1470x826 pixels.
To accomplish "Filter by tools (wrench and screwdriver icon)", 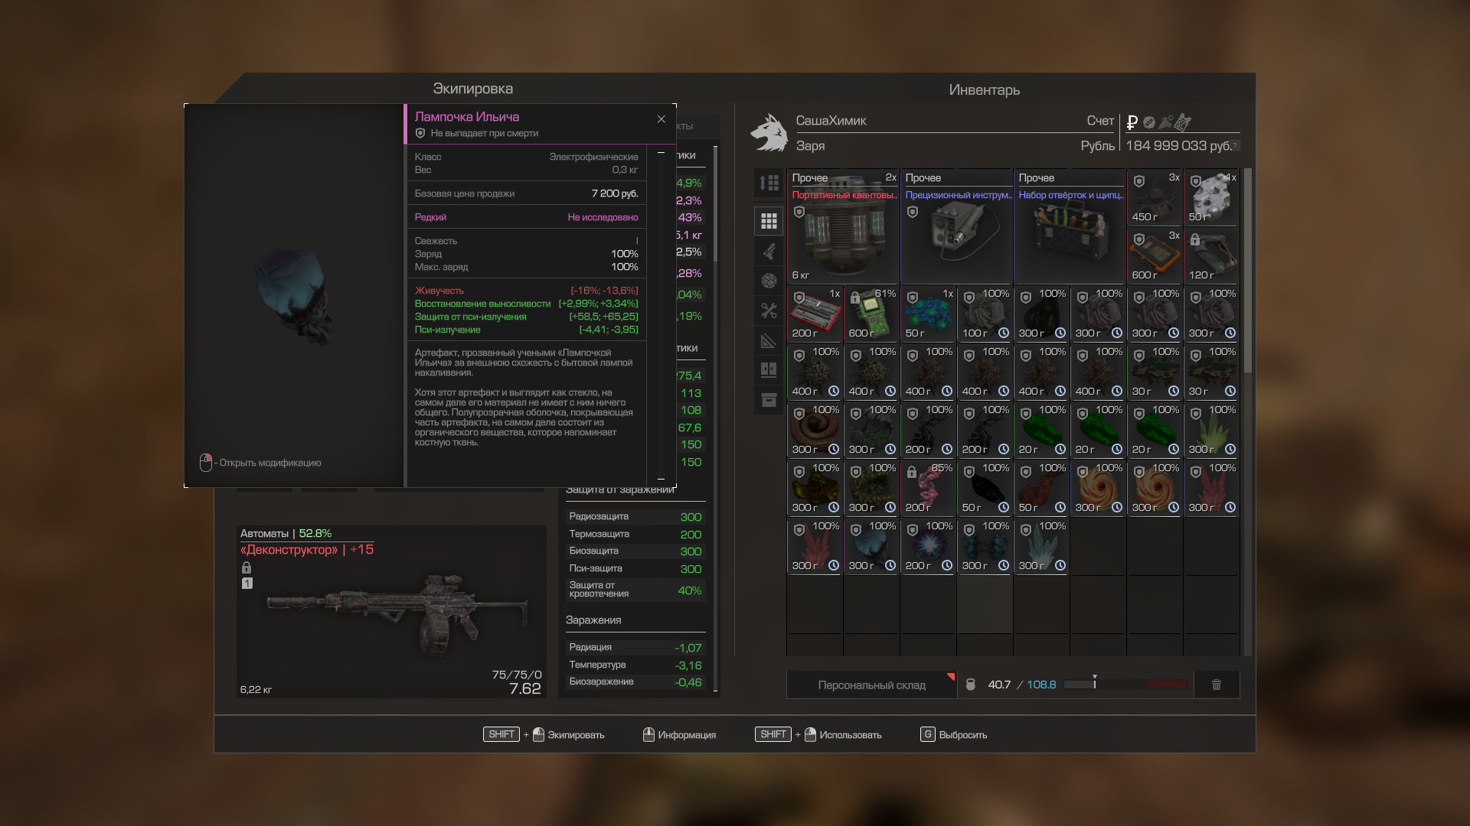I will [769, 311].
